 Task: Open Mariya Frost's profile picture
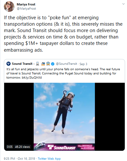[x=9, y=6]
